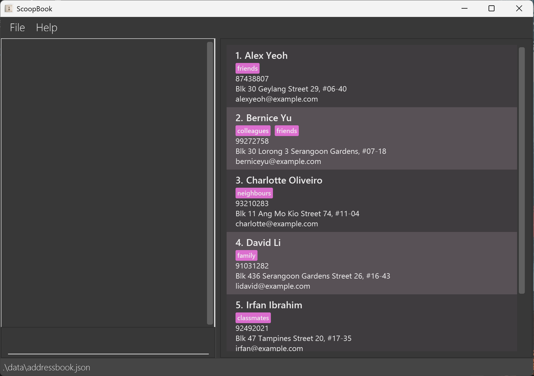Click the classmates tag under Irfan Ibrahim

253,318
